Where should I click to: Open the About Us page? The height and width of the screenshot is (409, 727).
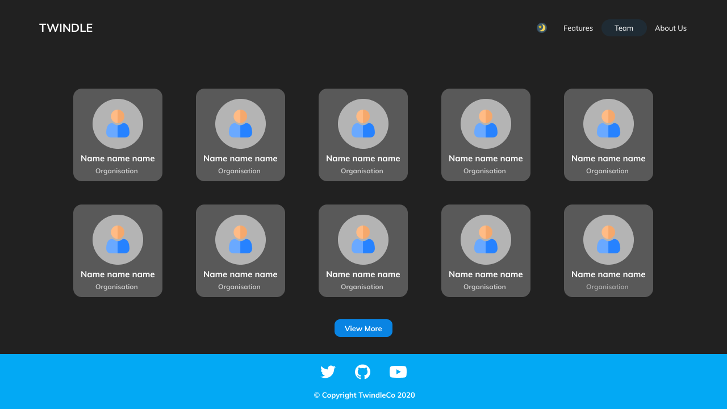pyautogui.click(x=671, y=28)
